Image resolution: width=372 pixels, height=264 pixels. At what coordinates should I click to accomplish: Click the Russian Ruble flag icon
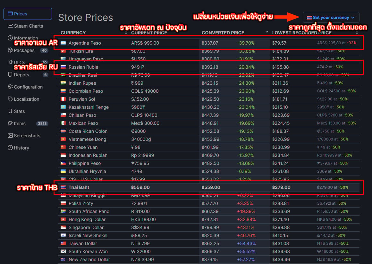click(x=63, y=67)
